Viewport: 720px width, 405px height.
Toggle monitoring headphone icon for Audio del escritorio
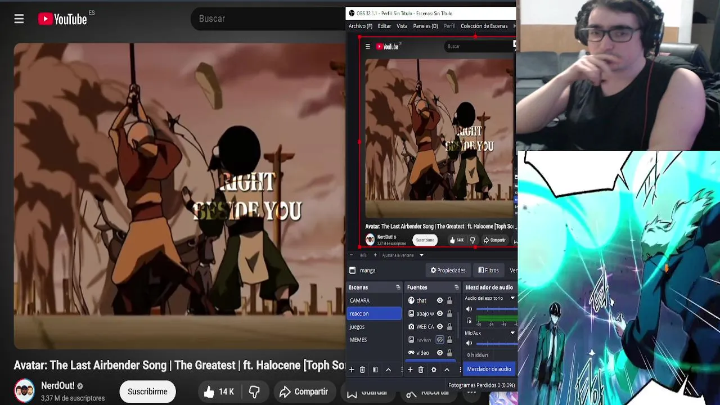pos(469,321)
